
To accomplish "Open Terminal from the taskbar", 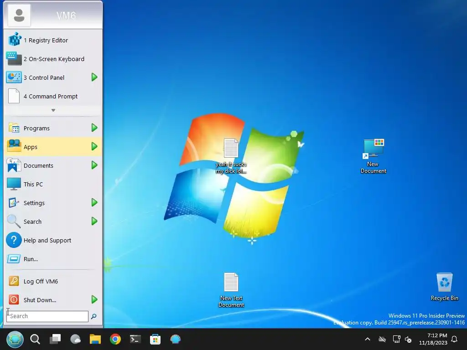I will [x=135, y=339].
